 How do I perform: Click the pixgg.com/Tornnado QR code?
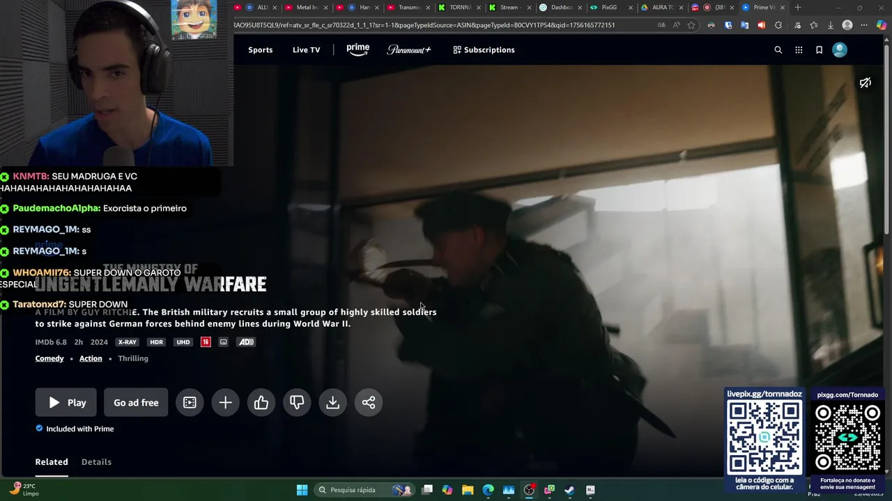tap(848, 438)
